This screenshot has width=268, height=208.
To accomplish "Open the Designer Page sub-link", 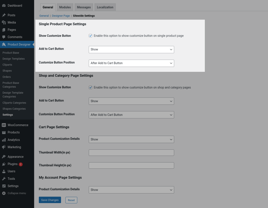I will (x=61, y=16).
